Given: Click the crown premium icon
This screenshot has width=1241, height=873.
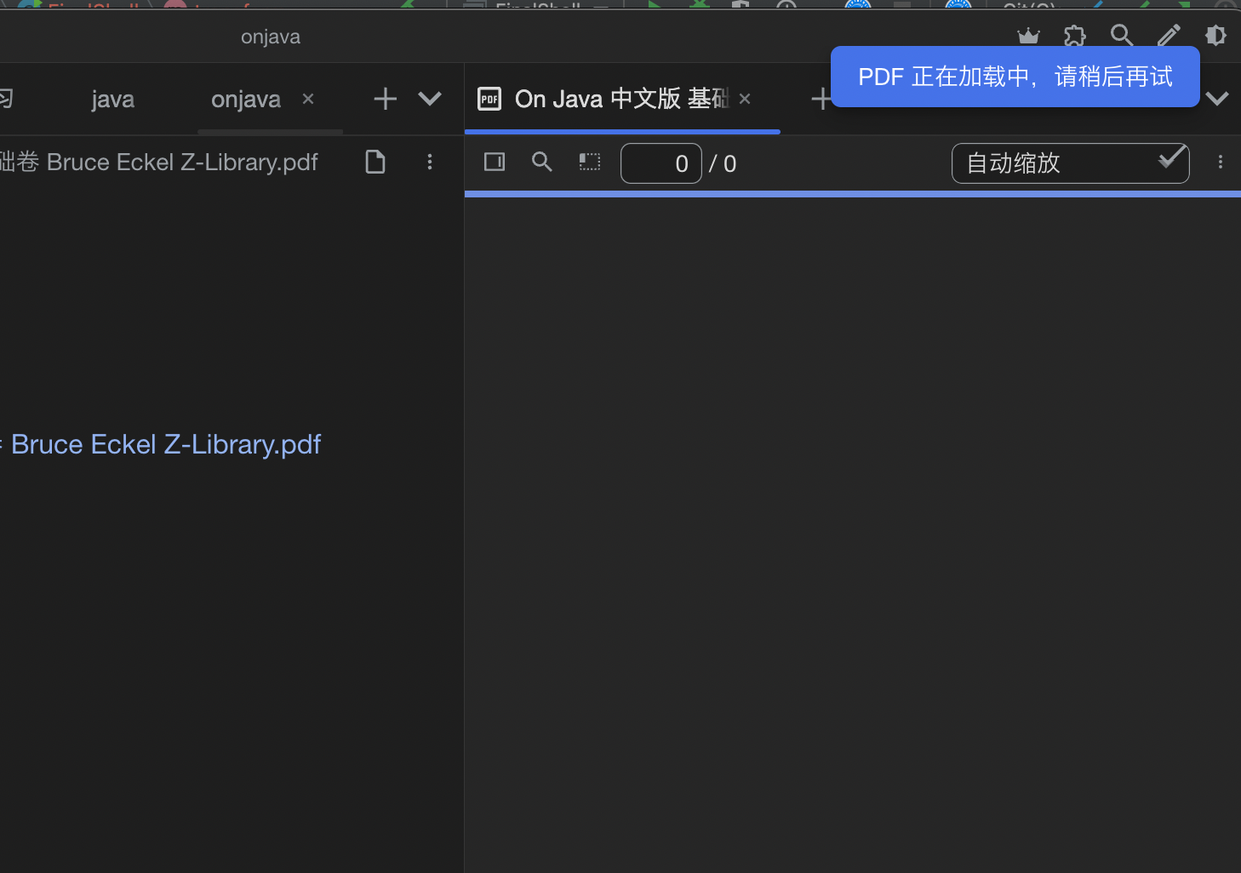Looking at the screenshot, I should 1028,36.
